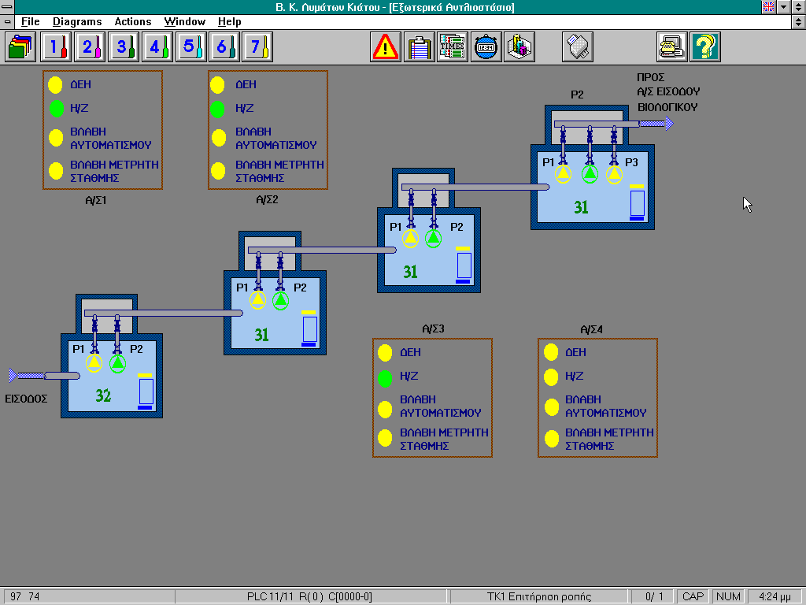Click the language flag selector in title bar
The image size is (806, 605).
tap(769, 7)
